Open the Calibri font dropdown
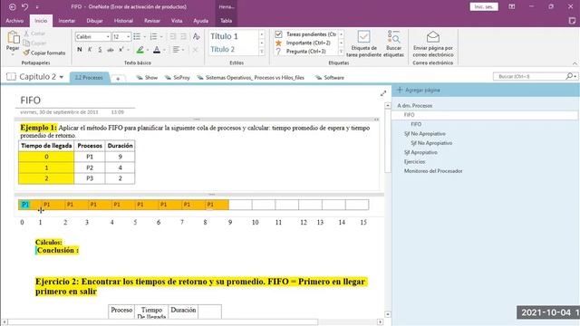The width and height of the screenshot is (580, 326). 108,36
